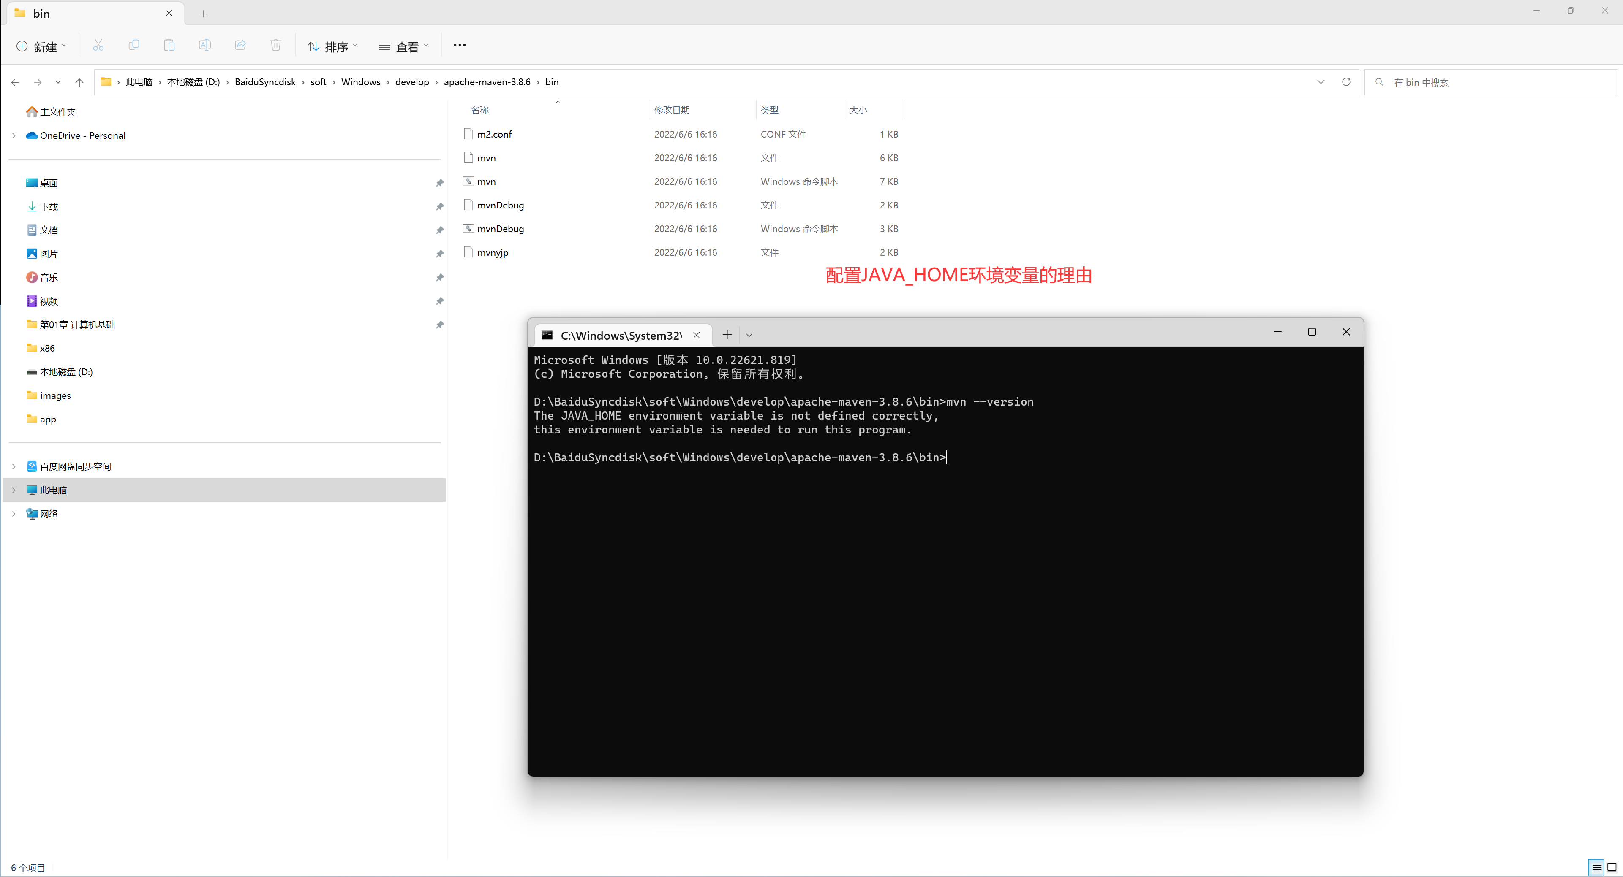Click the mvn Windows command script icon
Viewport: 1623px width, 877px height.
(468, 181)
